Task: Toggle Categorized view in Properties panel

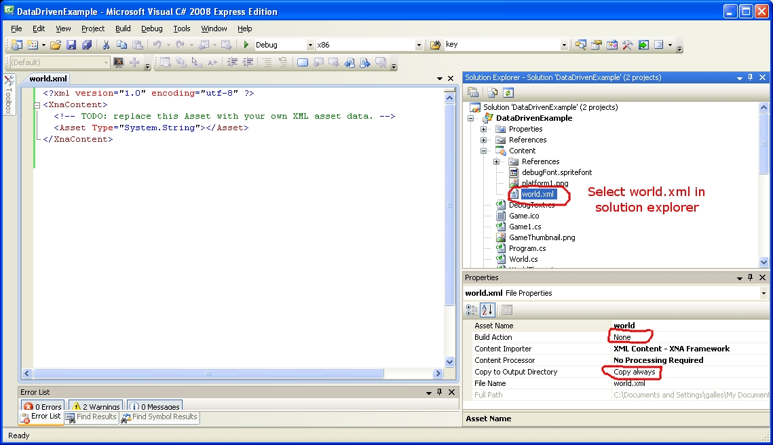Action: tap(472, 310)
